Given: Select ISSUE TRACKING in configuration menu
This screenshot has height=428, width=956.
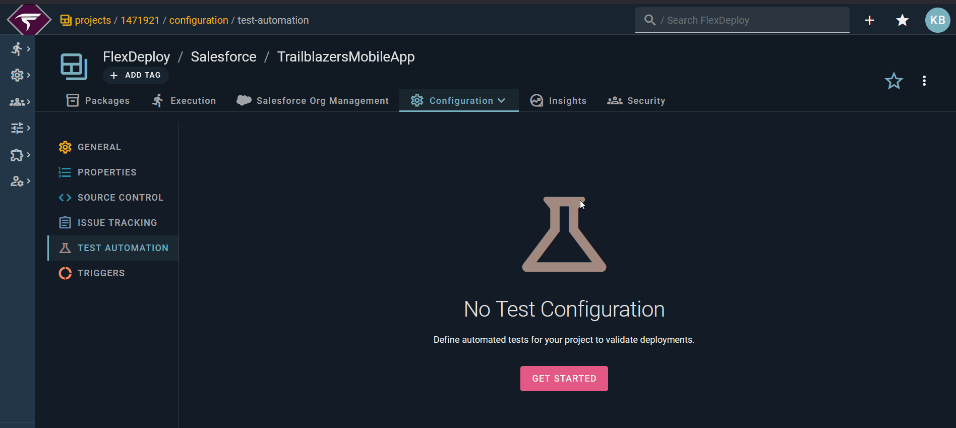Looking at the screenshot, I should click(113, 223).
